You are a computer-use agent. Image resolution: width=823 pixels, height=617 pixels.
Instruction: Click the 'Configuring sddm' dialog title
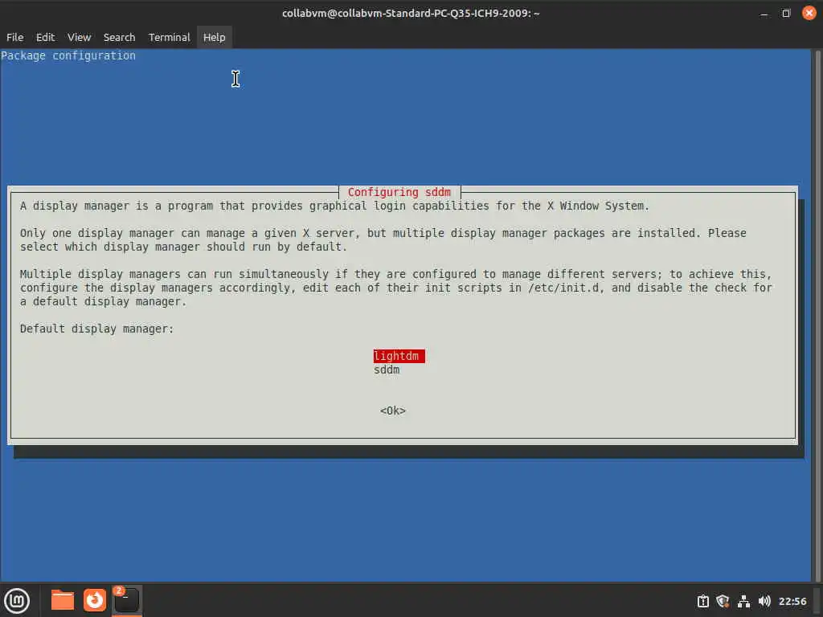point(399,193)
